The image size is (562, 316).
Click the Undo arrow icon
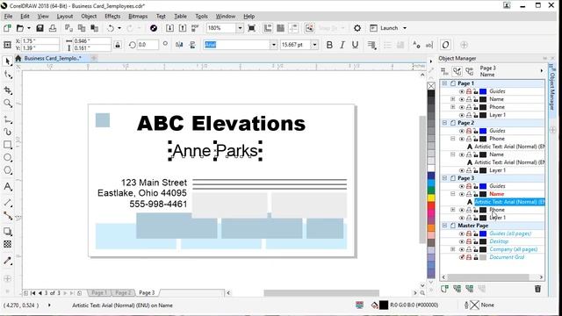tap(111, 28)
